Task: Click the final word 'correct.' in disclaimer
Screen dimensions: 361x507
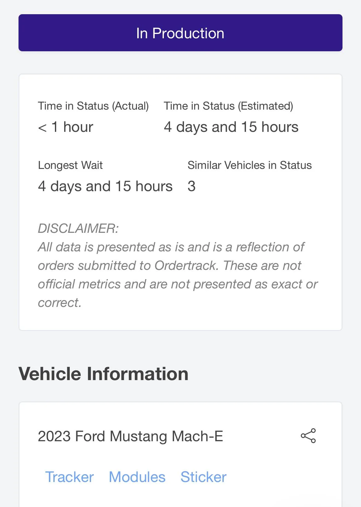Action: tap(60, 303)
